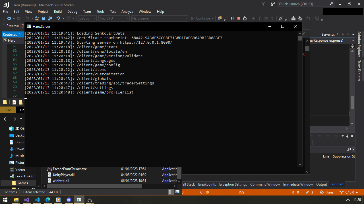Open the Haru.Server startup project dropdown
This screenshot has height=204, width=364.
tap(159, 18)
